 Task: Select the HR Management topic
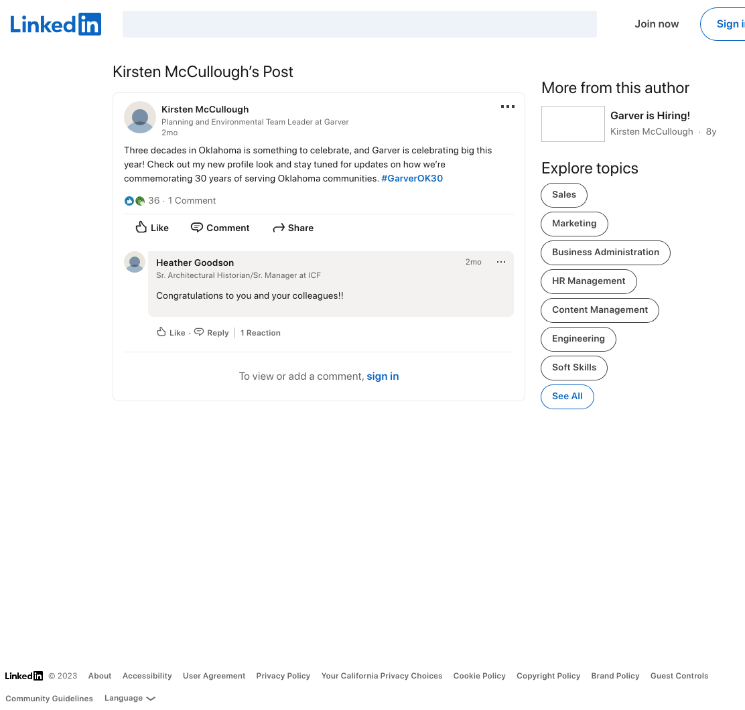[588, 281]
